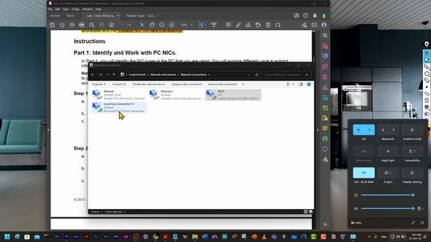
Task: Open the File menu in Acrobat
Action: 50,9
